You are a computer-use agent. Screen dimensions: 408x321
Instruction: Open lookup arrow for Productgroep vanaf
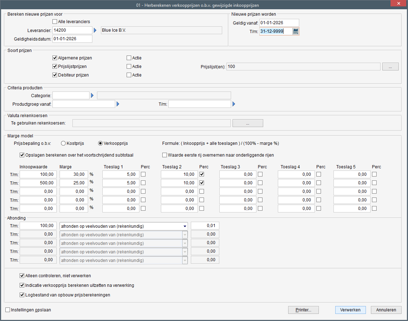[118, 104]
